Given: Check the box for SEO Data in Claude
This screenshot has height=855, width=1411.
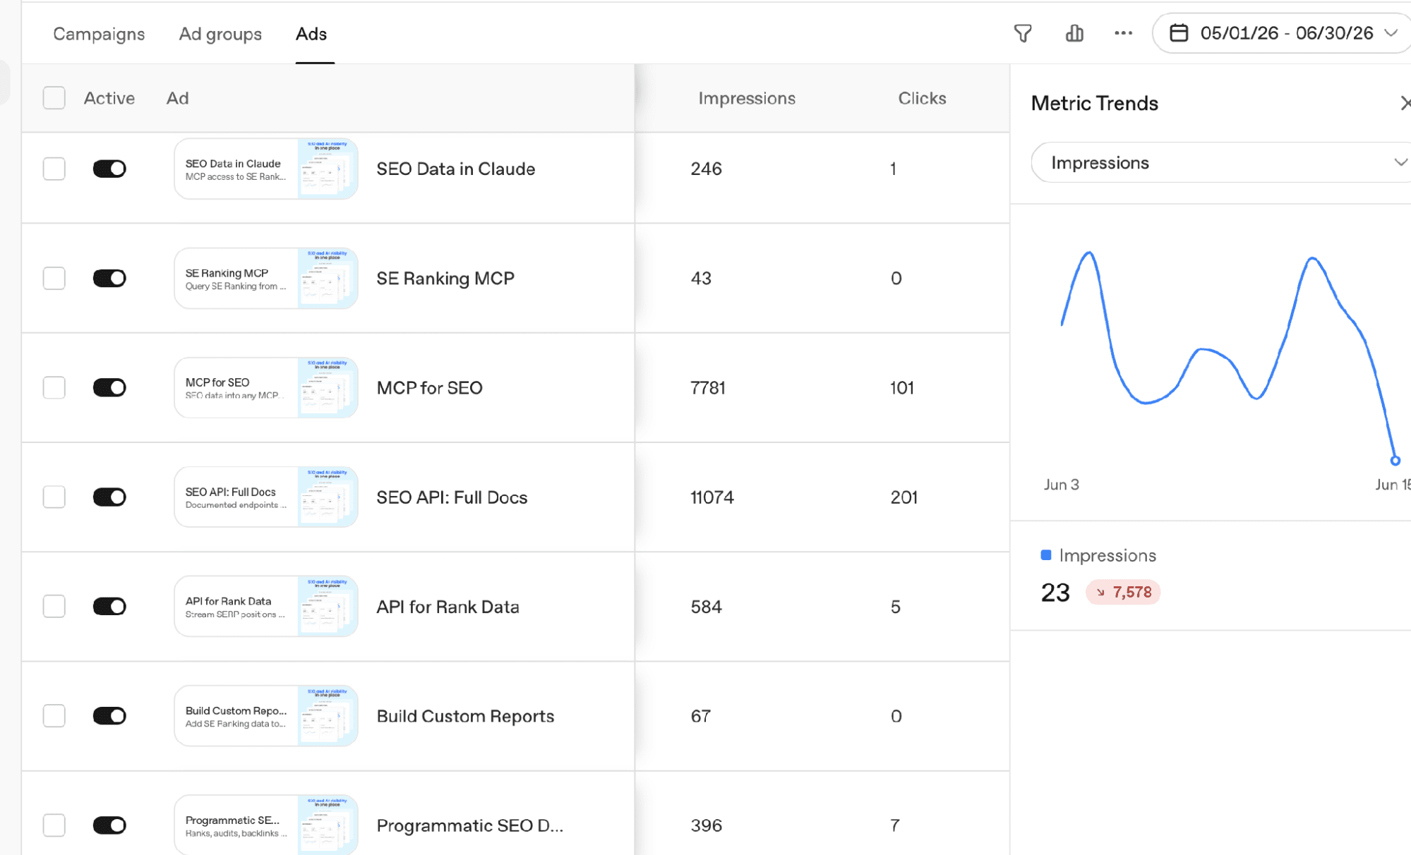Looking at the screenshot, I should [54, 169].
